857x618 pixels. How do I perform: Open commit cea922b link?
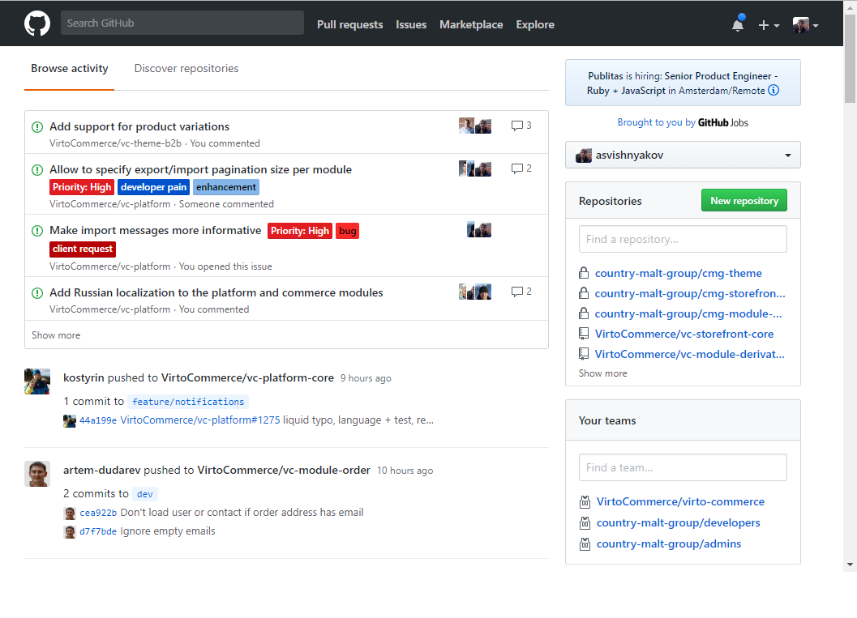tap(98, 513)
